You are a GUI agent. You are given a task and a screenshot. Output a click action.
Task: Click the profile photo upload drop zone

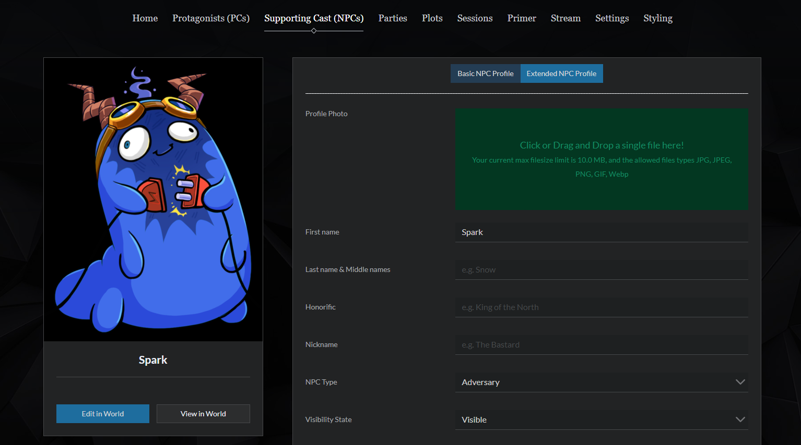(602, 159)
